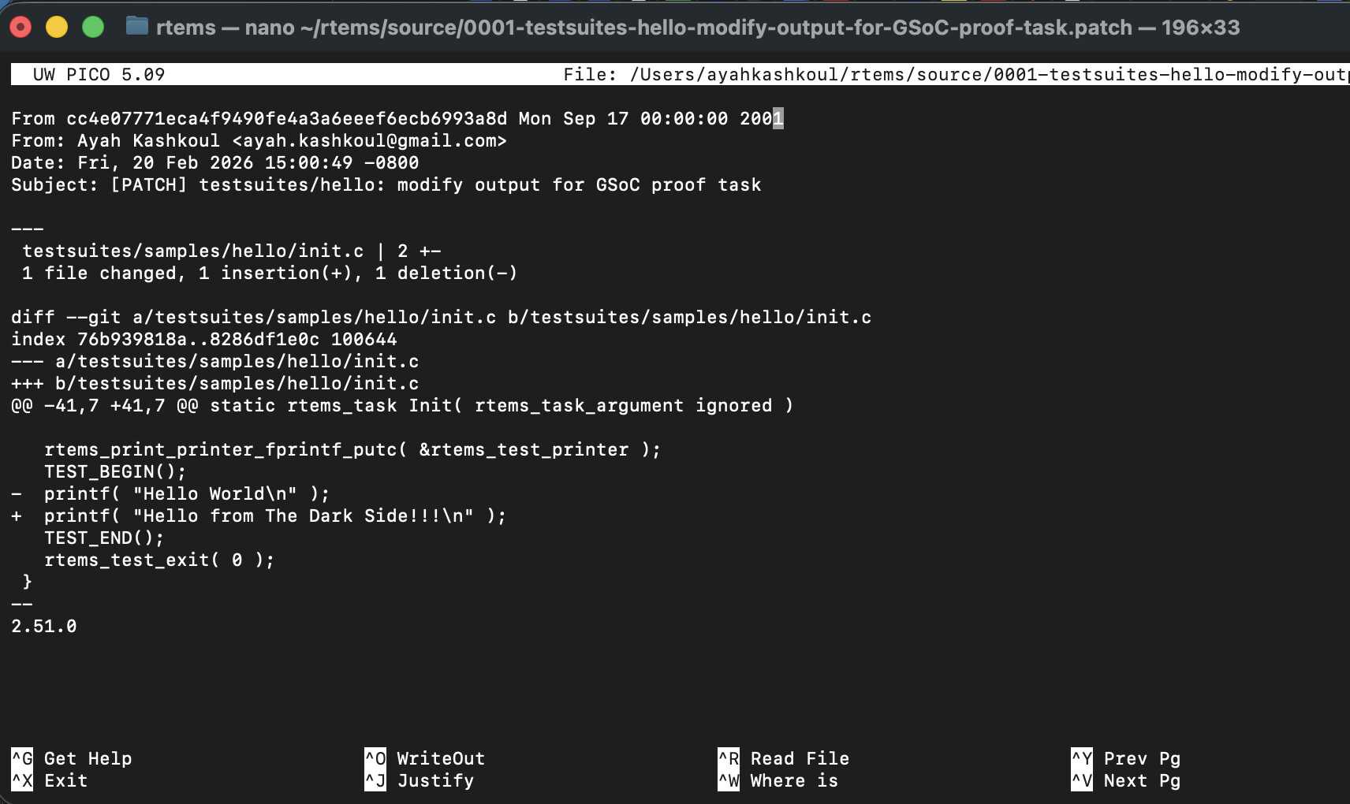Screen dimensions: 1350x804
Task: Click the folder icon in title bar
Action: (137, 27)
